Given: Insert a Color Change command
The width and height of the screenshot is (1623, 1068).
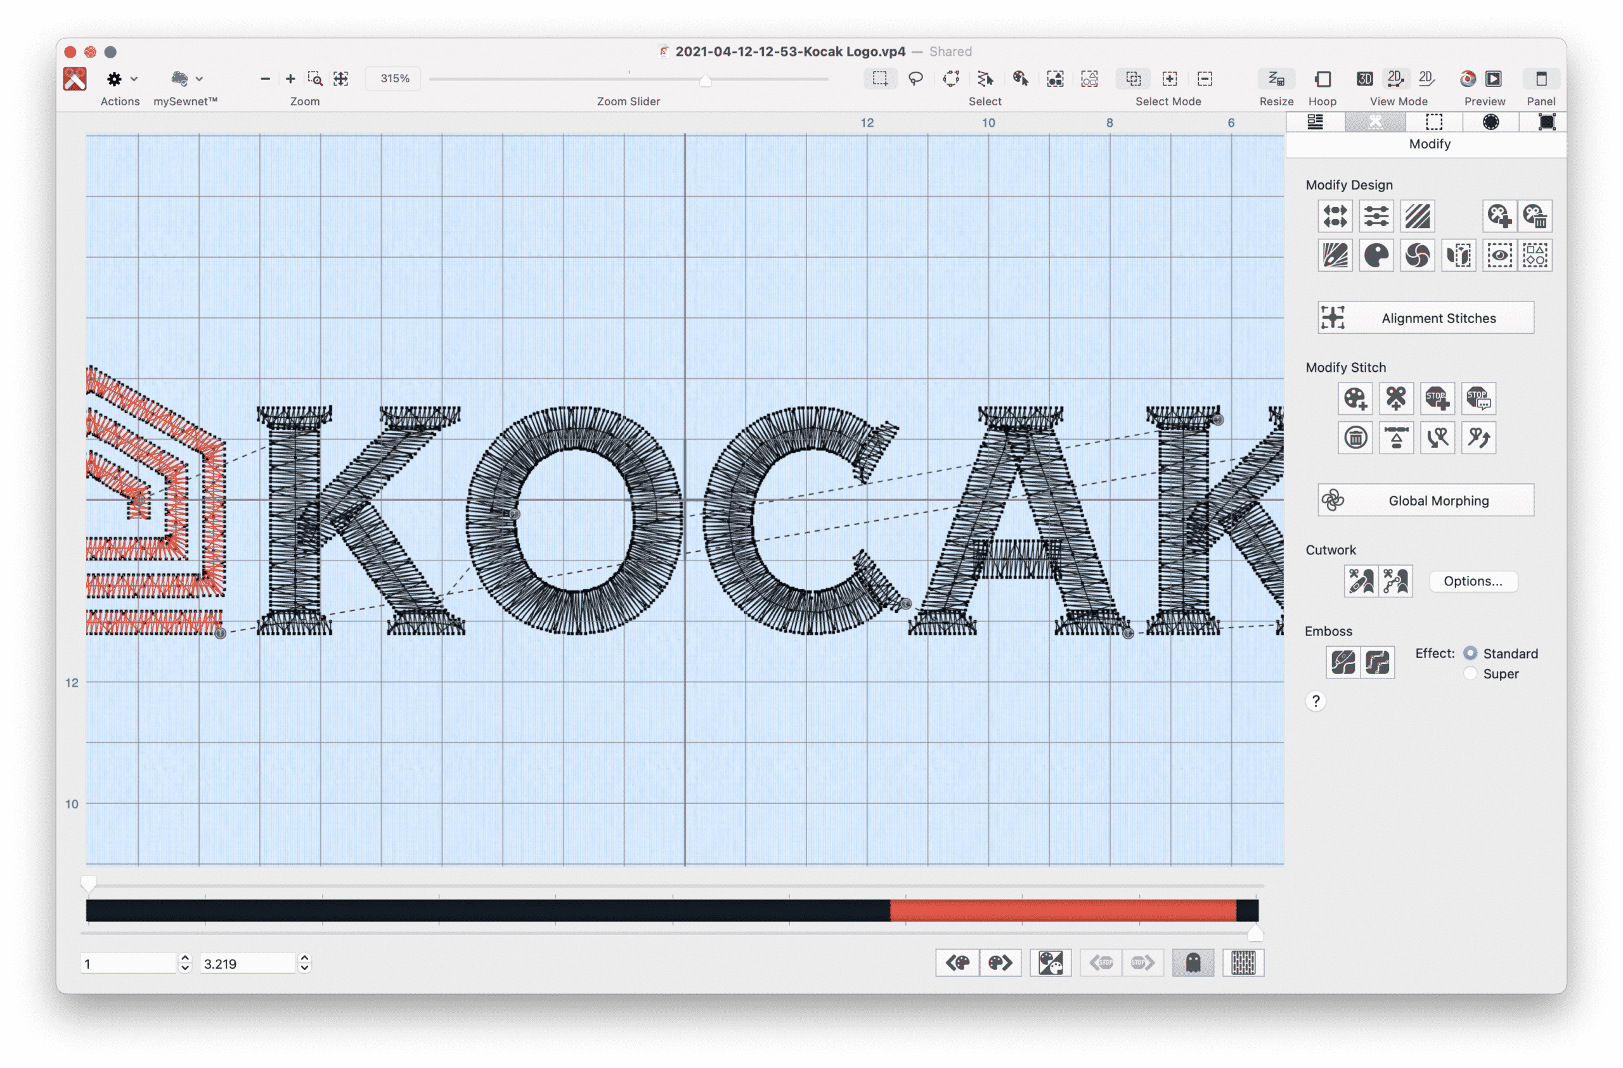Looking at the screenshot, I should [1355, 398].
